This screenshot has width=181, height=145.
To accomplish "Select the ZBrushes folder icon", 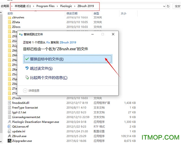I will tap(10, 18).
